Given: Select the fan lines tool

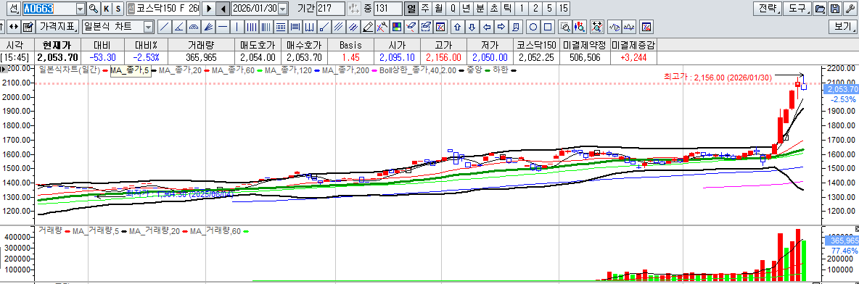Looking at the screenshot, I should tap(207, 26).
